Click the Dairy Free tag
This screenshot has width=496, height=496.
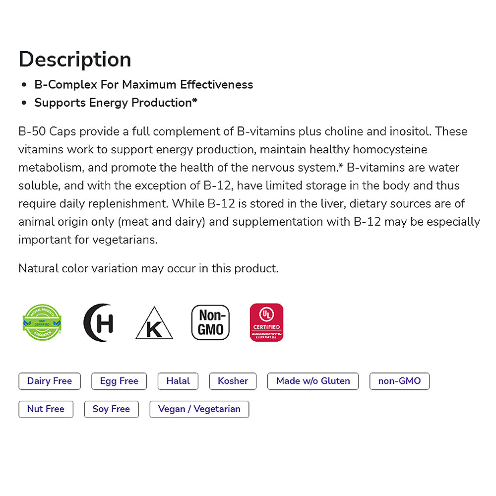pyautogui.click(x=50, y=381)
